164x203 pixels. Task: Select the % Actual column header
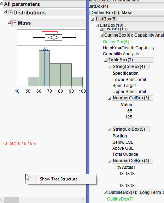click(x=126, y=167)
